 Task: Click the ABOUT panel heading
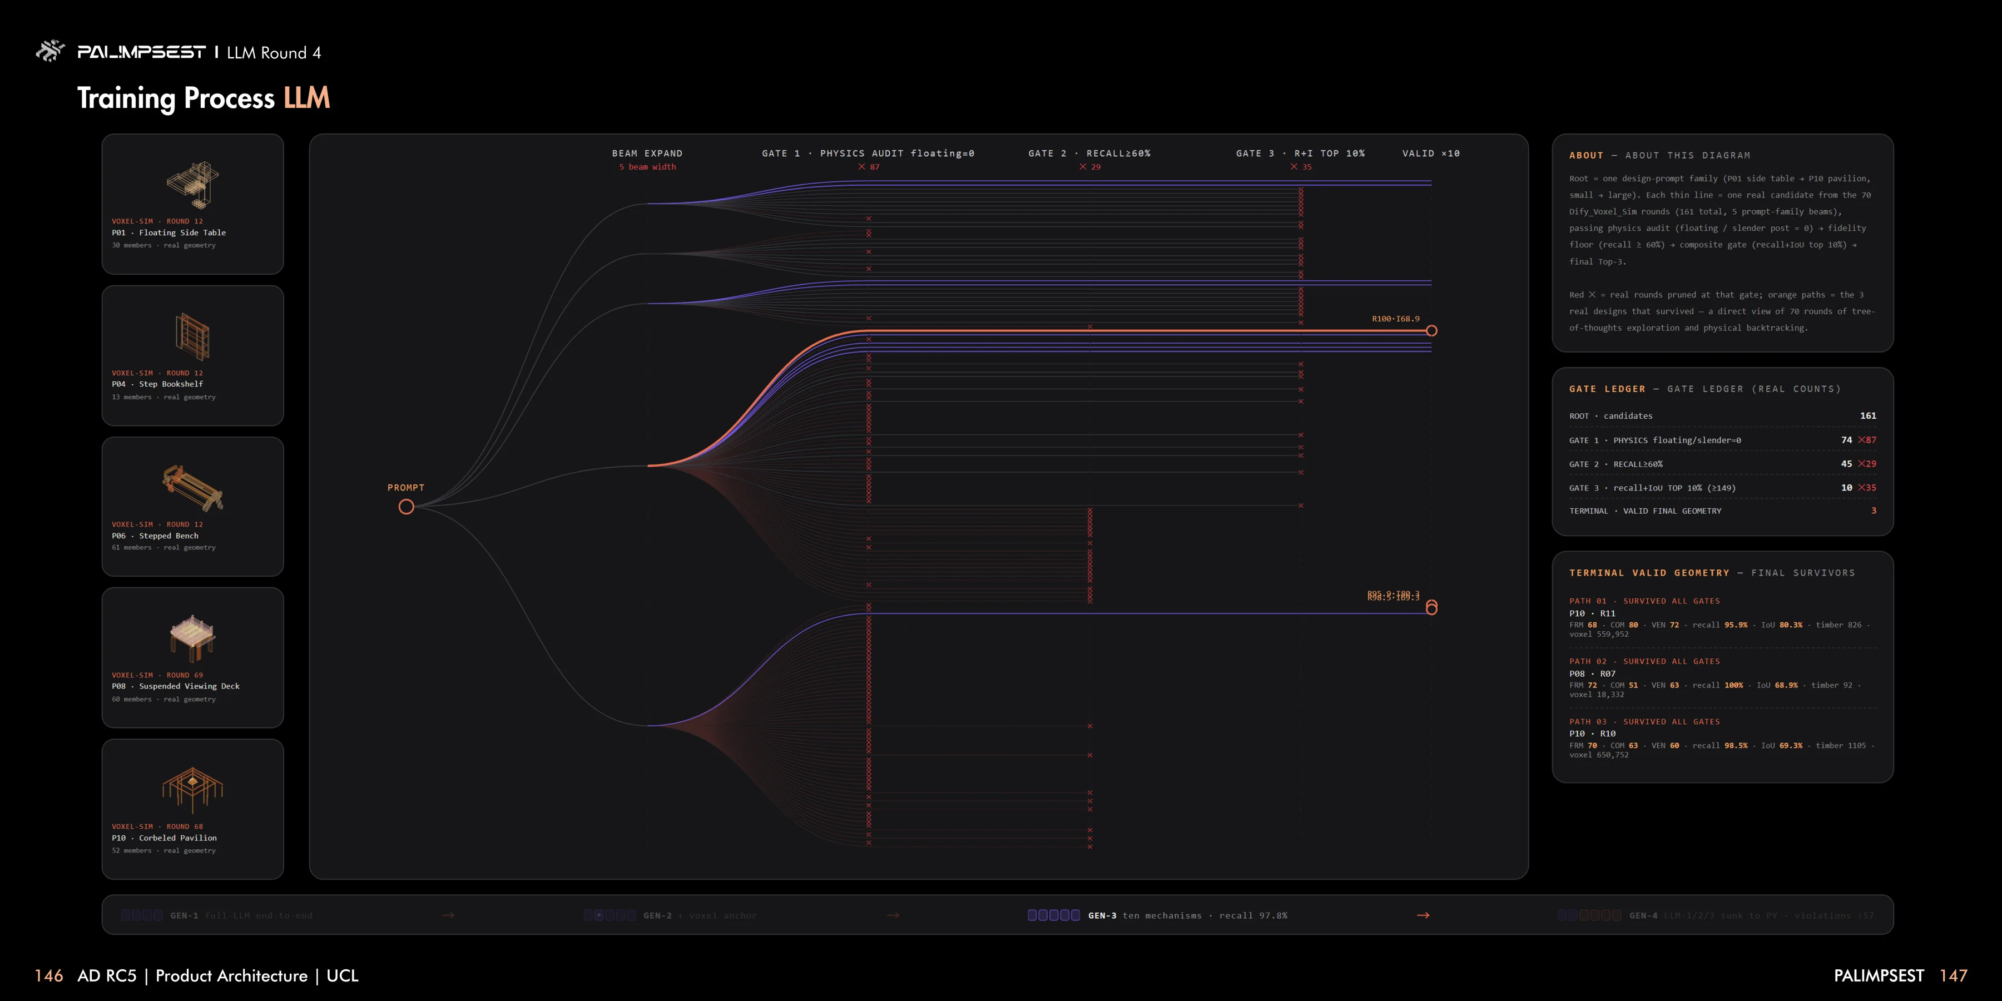coord(1659,156)
